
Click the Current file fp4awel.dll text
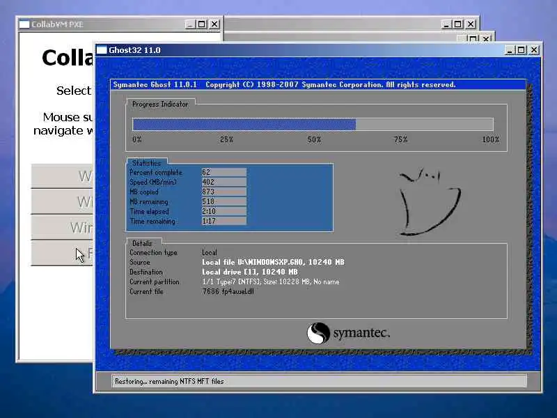(228, 291)
